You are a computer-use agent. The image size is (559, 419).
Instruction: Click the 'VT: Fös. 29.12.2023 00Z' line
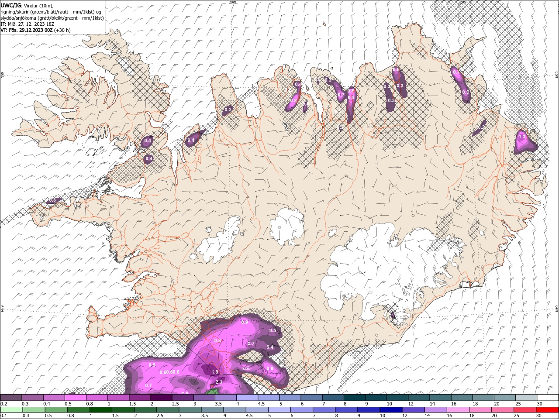35,30
